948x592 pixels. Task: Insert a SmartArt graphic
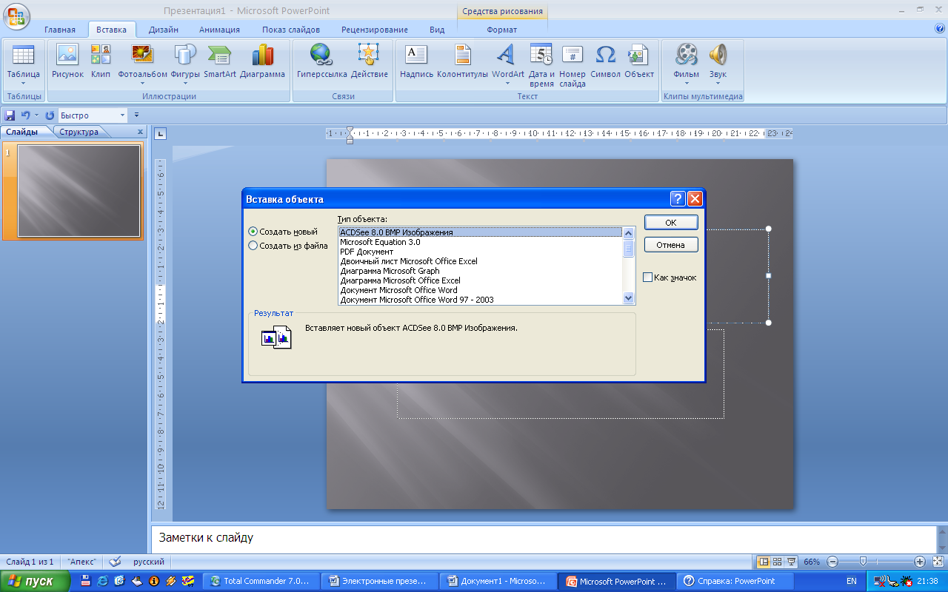click(220, 56)
